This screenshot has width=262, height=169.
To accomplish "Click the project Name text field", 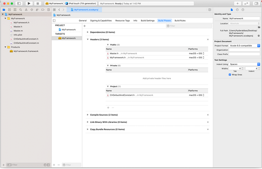I will pos(244,18).
